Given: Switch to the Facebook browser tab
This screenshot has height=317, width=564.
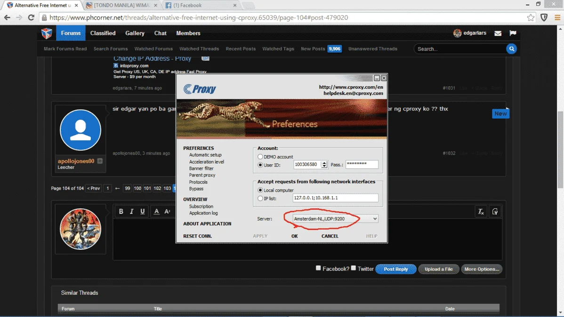Looking at the screenshot, I should click(x=201, y=5).
